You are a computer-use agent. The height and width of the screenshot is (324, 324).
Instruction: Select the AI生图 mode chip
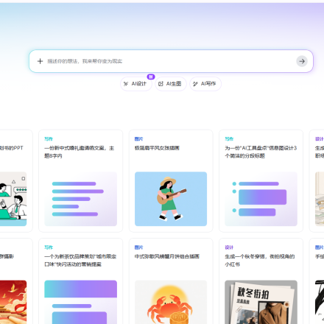click(171, 84)
